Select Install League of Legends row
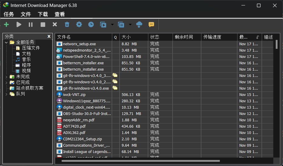The height and width of the screenshot is (166, 283). click(x=164, y=152)
